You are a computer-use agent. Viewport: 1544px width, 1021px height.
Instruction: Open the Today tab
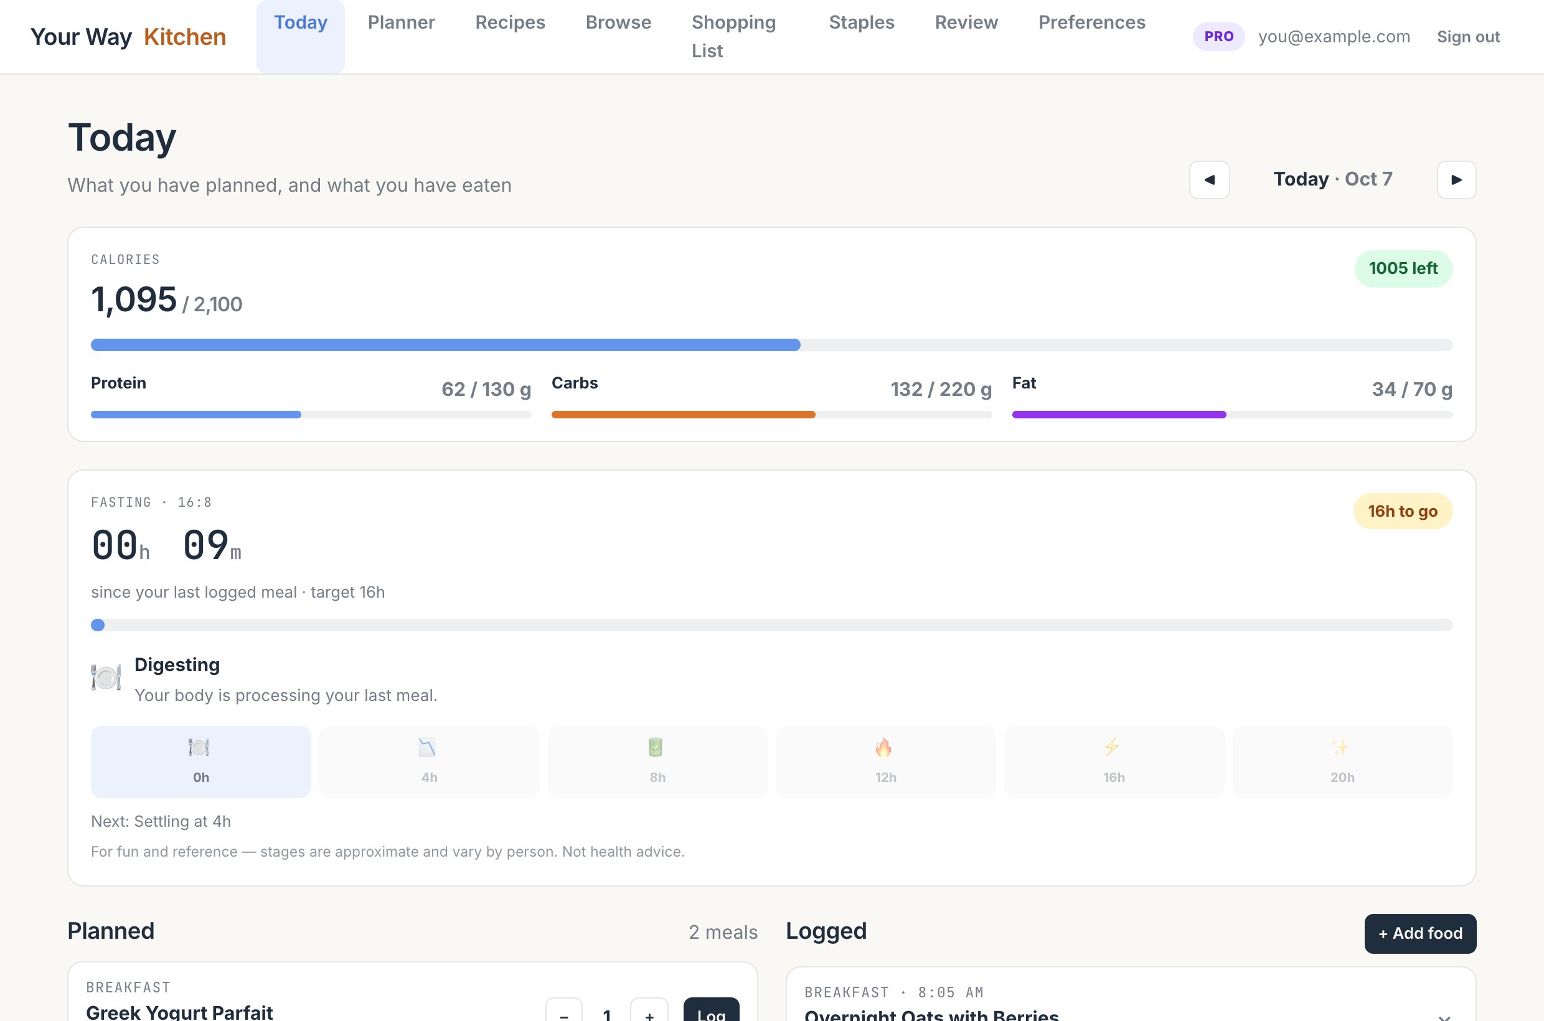[x=300, y=37]
